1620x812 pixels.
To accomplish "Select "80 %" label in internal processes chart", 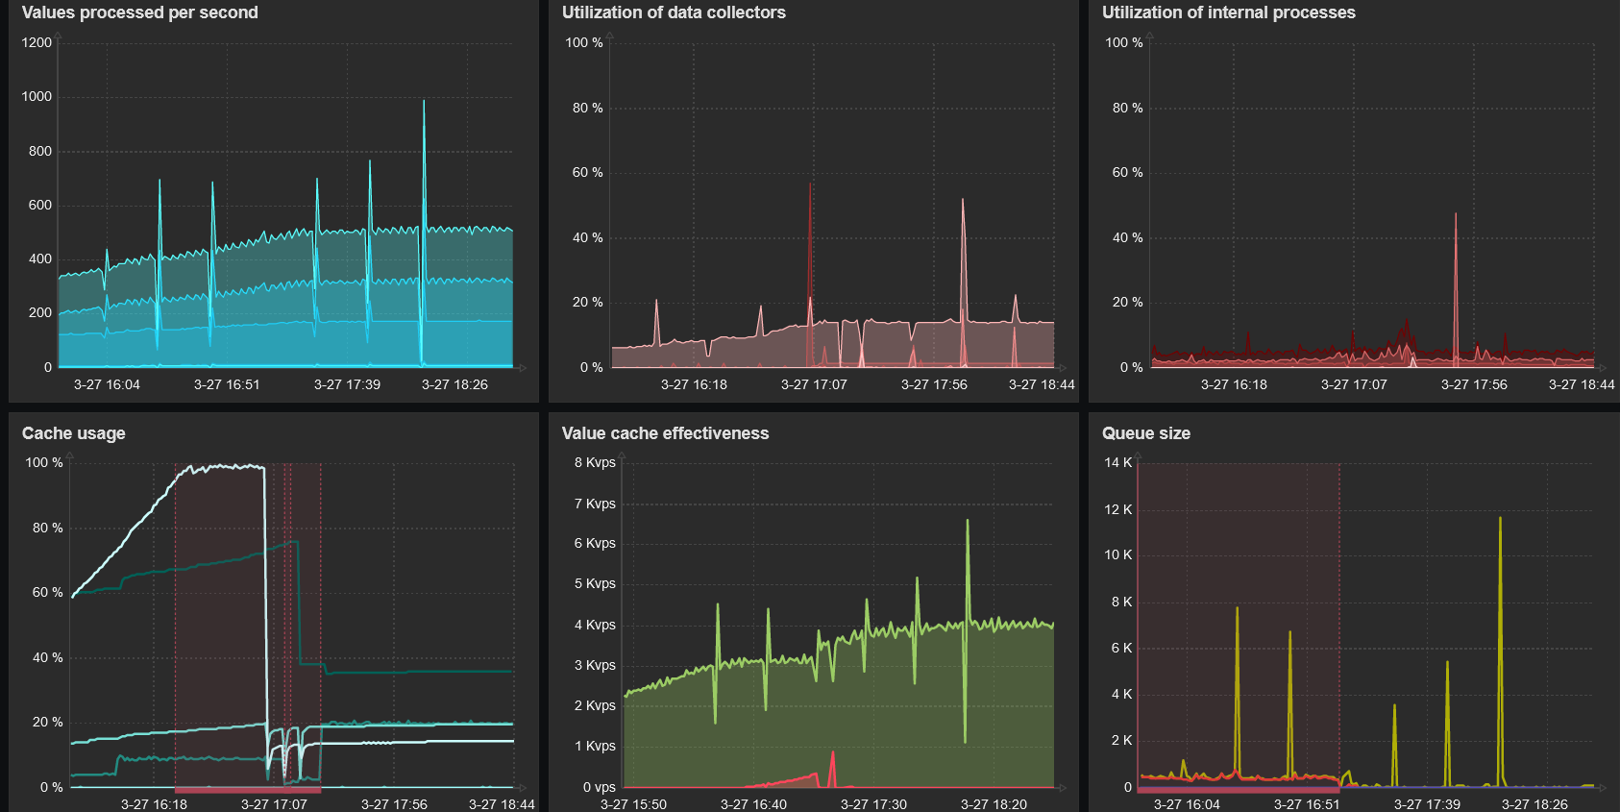I will pyautogui.click(x=1128, y=108).
